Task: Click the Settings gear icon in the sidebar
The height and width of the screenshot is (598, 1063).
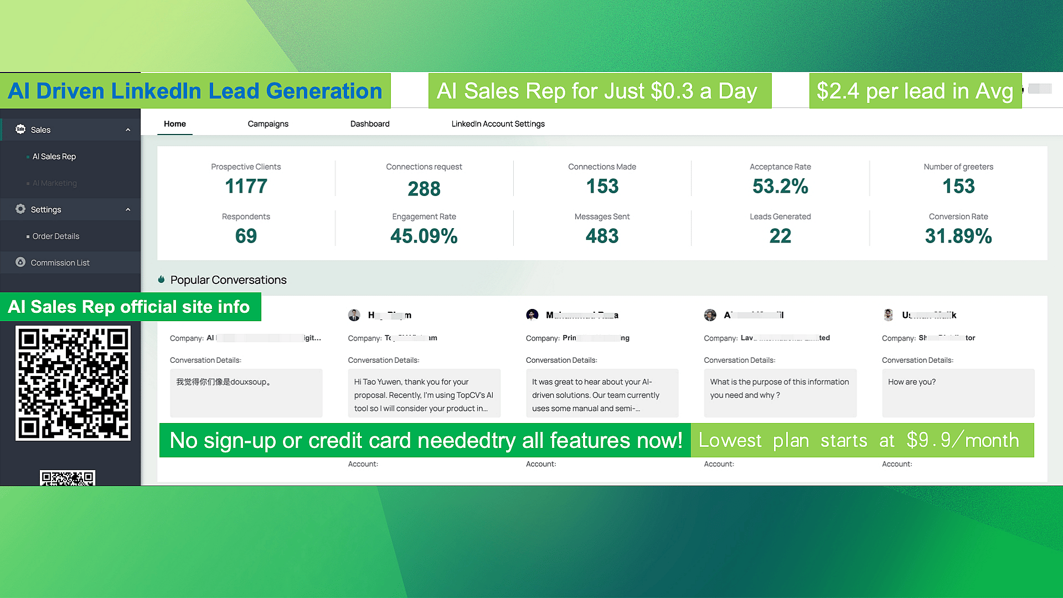Action: point(20,209)
